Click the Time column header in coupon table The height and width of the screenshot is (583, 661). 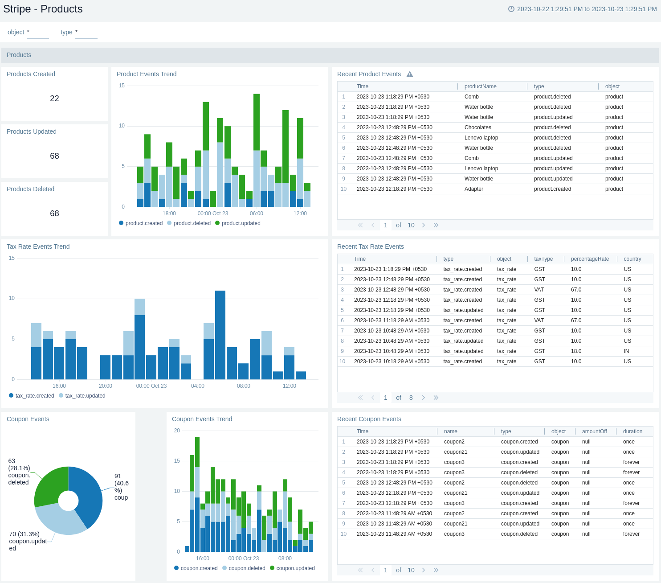point(362,431)
